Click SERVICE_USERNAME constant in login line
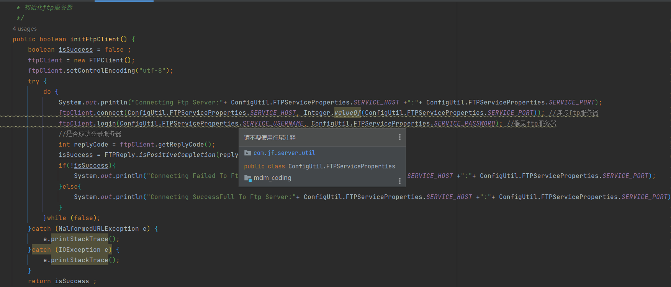This screenshot has width=671, height=287. pos(273,124)
